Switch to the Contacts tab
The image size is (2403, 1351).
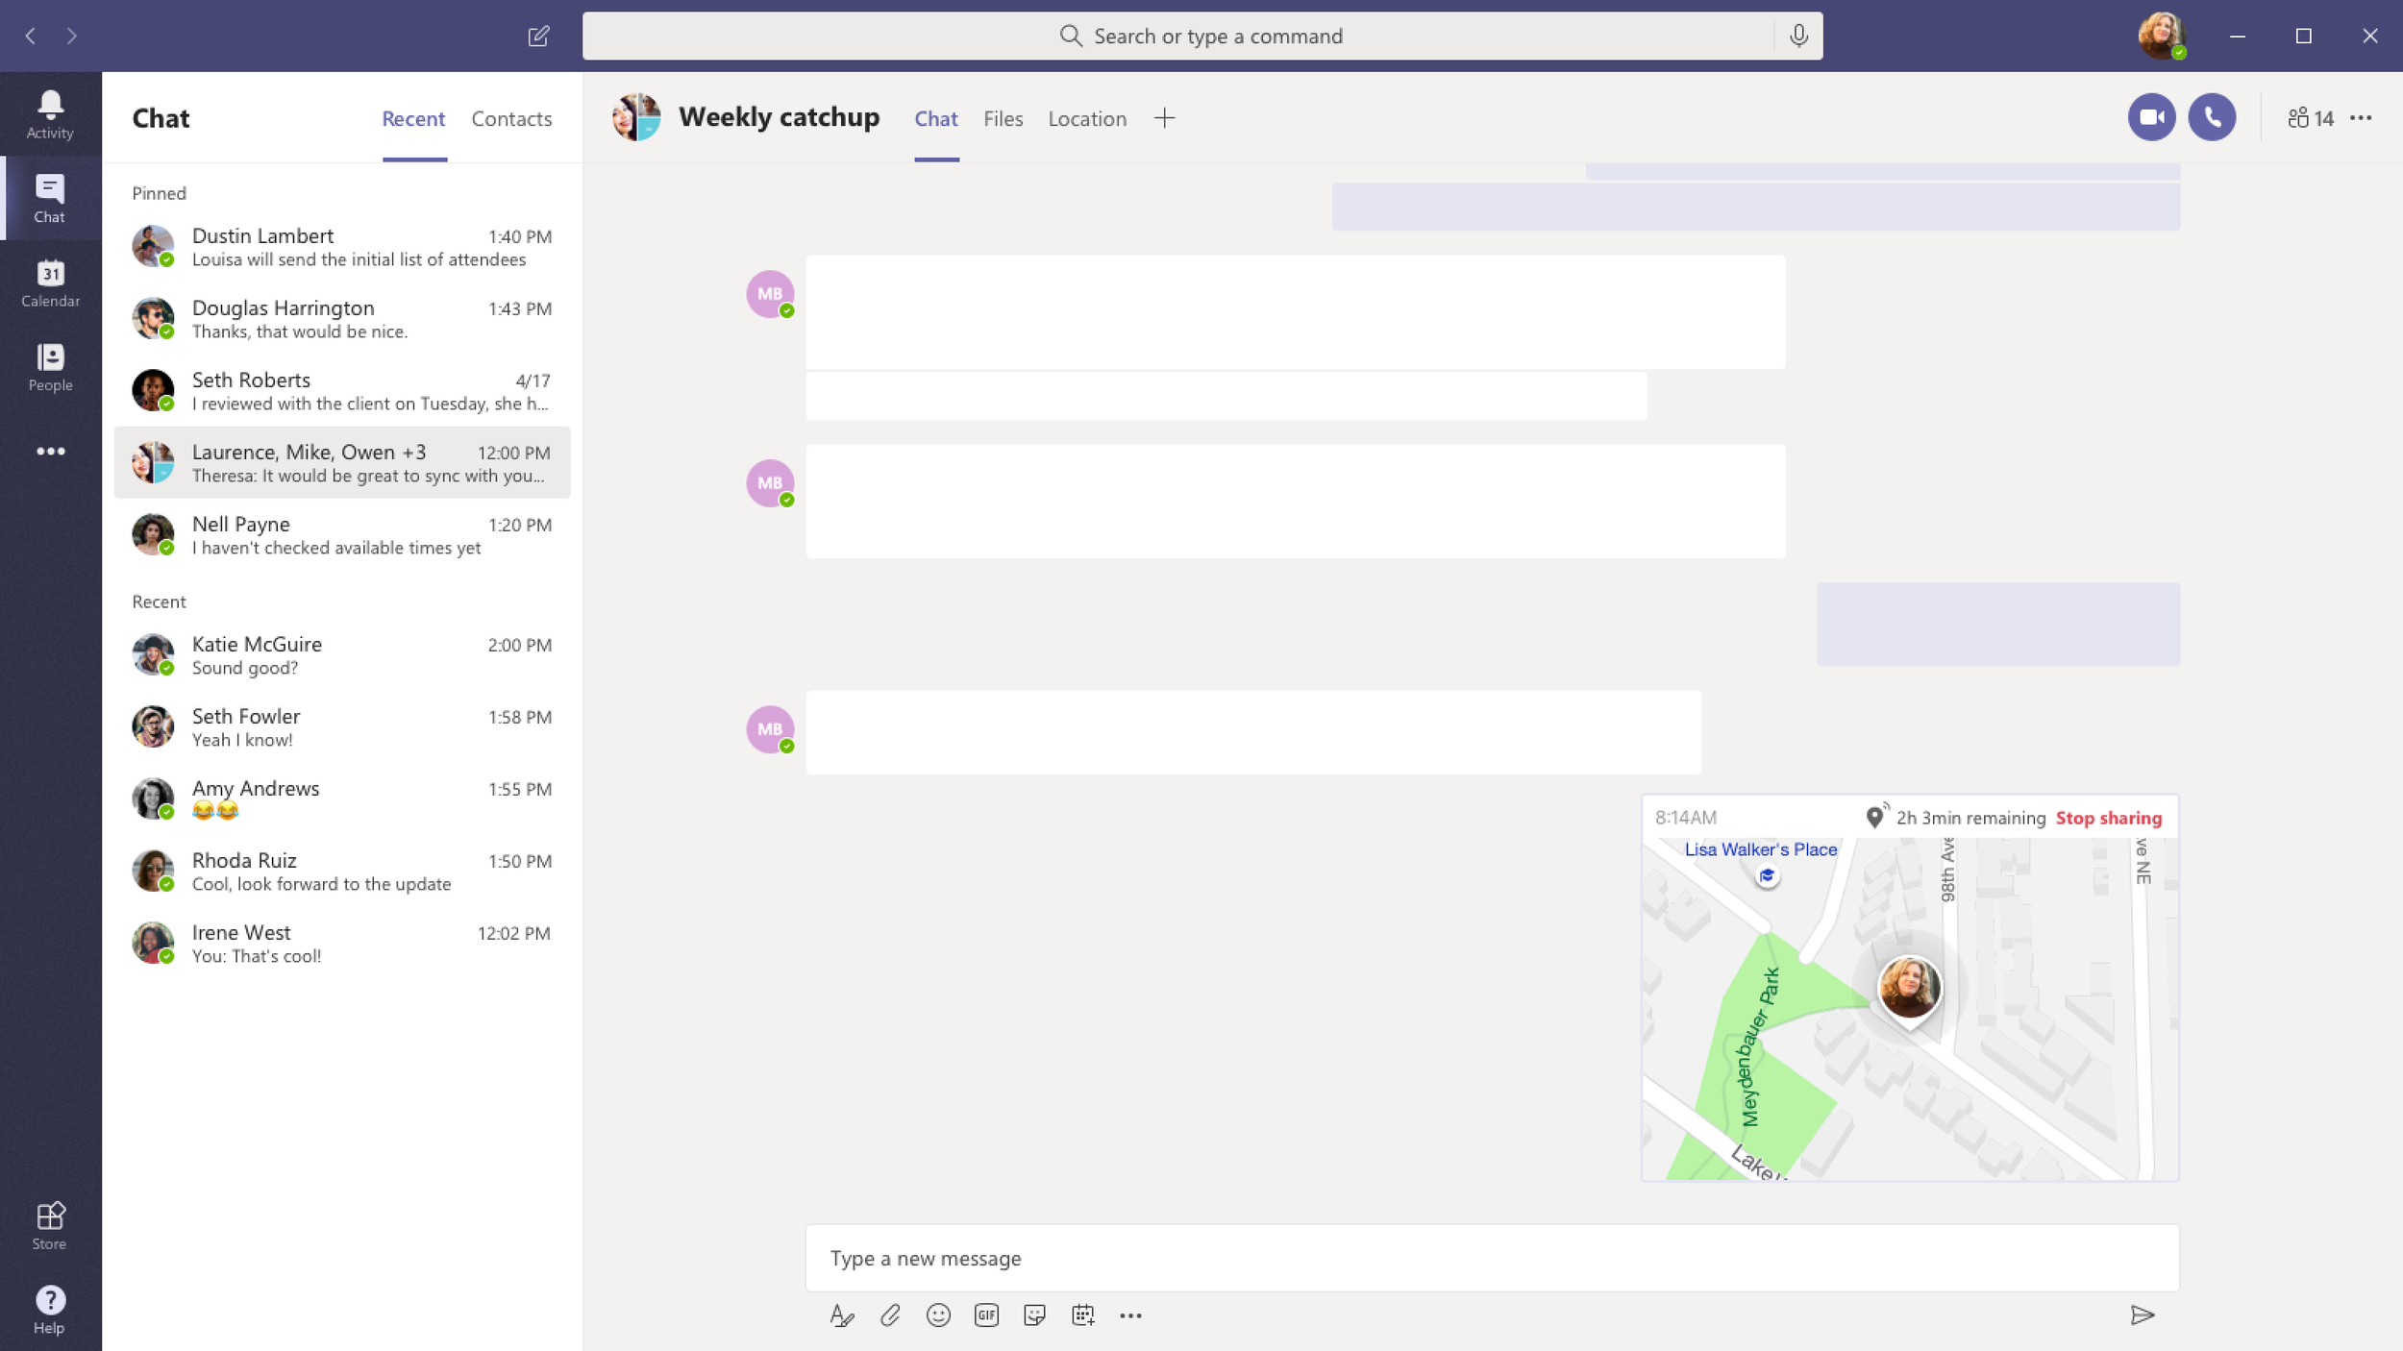[x=510, y=117]
